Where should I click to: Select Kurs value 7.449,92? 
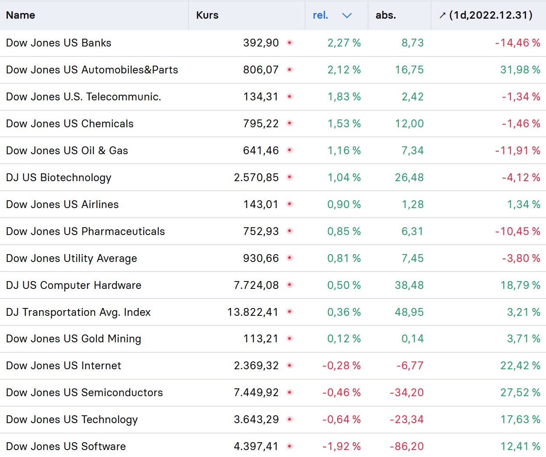tap(256, 392)
